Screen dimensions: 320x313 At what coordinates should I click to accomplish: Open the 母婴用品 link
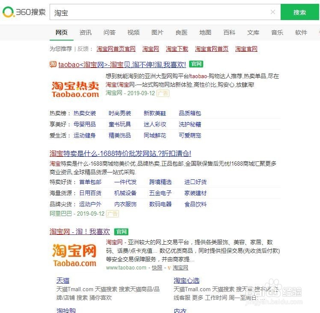coord(85,124)
